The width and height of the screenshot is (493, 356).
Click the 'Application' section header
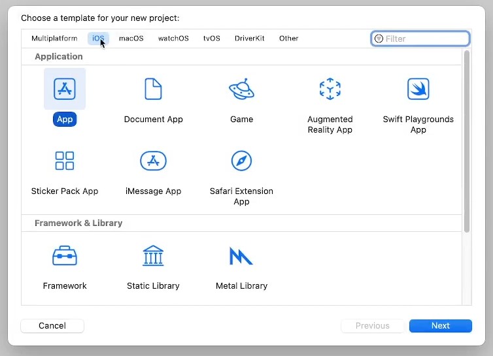tap(59, 57)
